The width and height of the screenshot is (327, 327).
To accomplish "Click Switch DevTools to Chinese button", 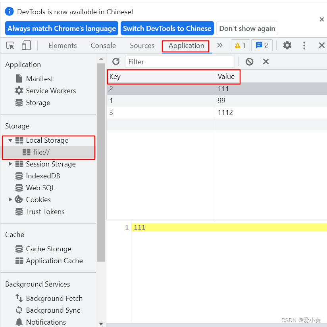I will [x=167, y=28].
